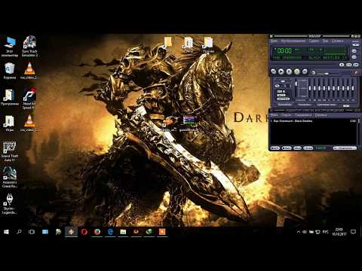Expand the hidden system tray icons chevron
The width and height of the screenshot is (362, 271).
click(299, 232)
